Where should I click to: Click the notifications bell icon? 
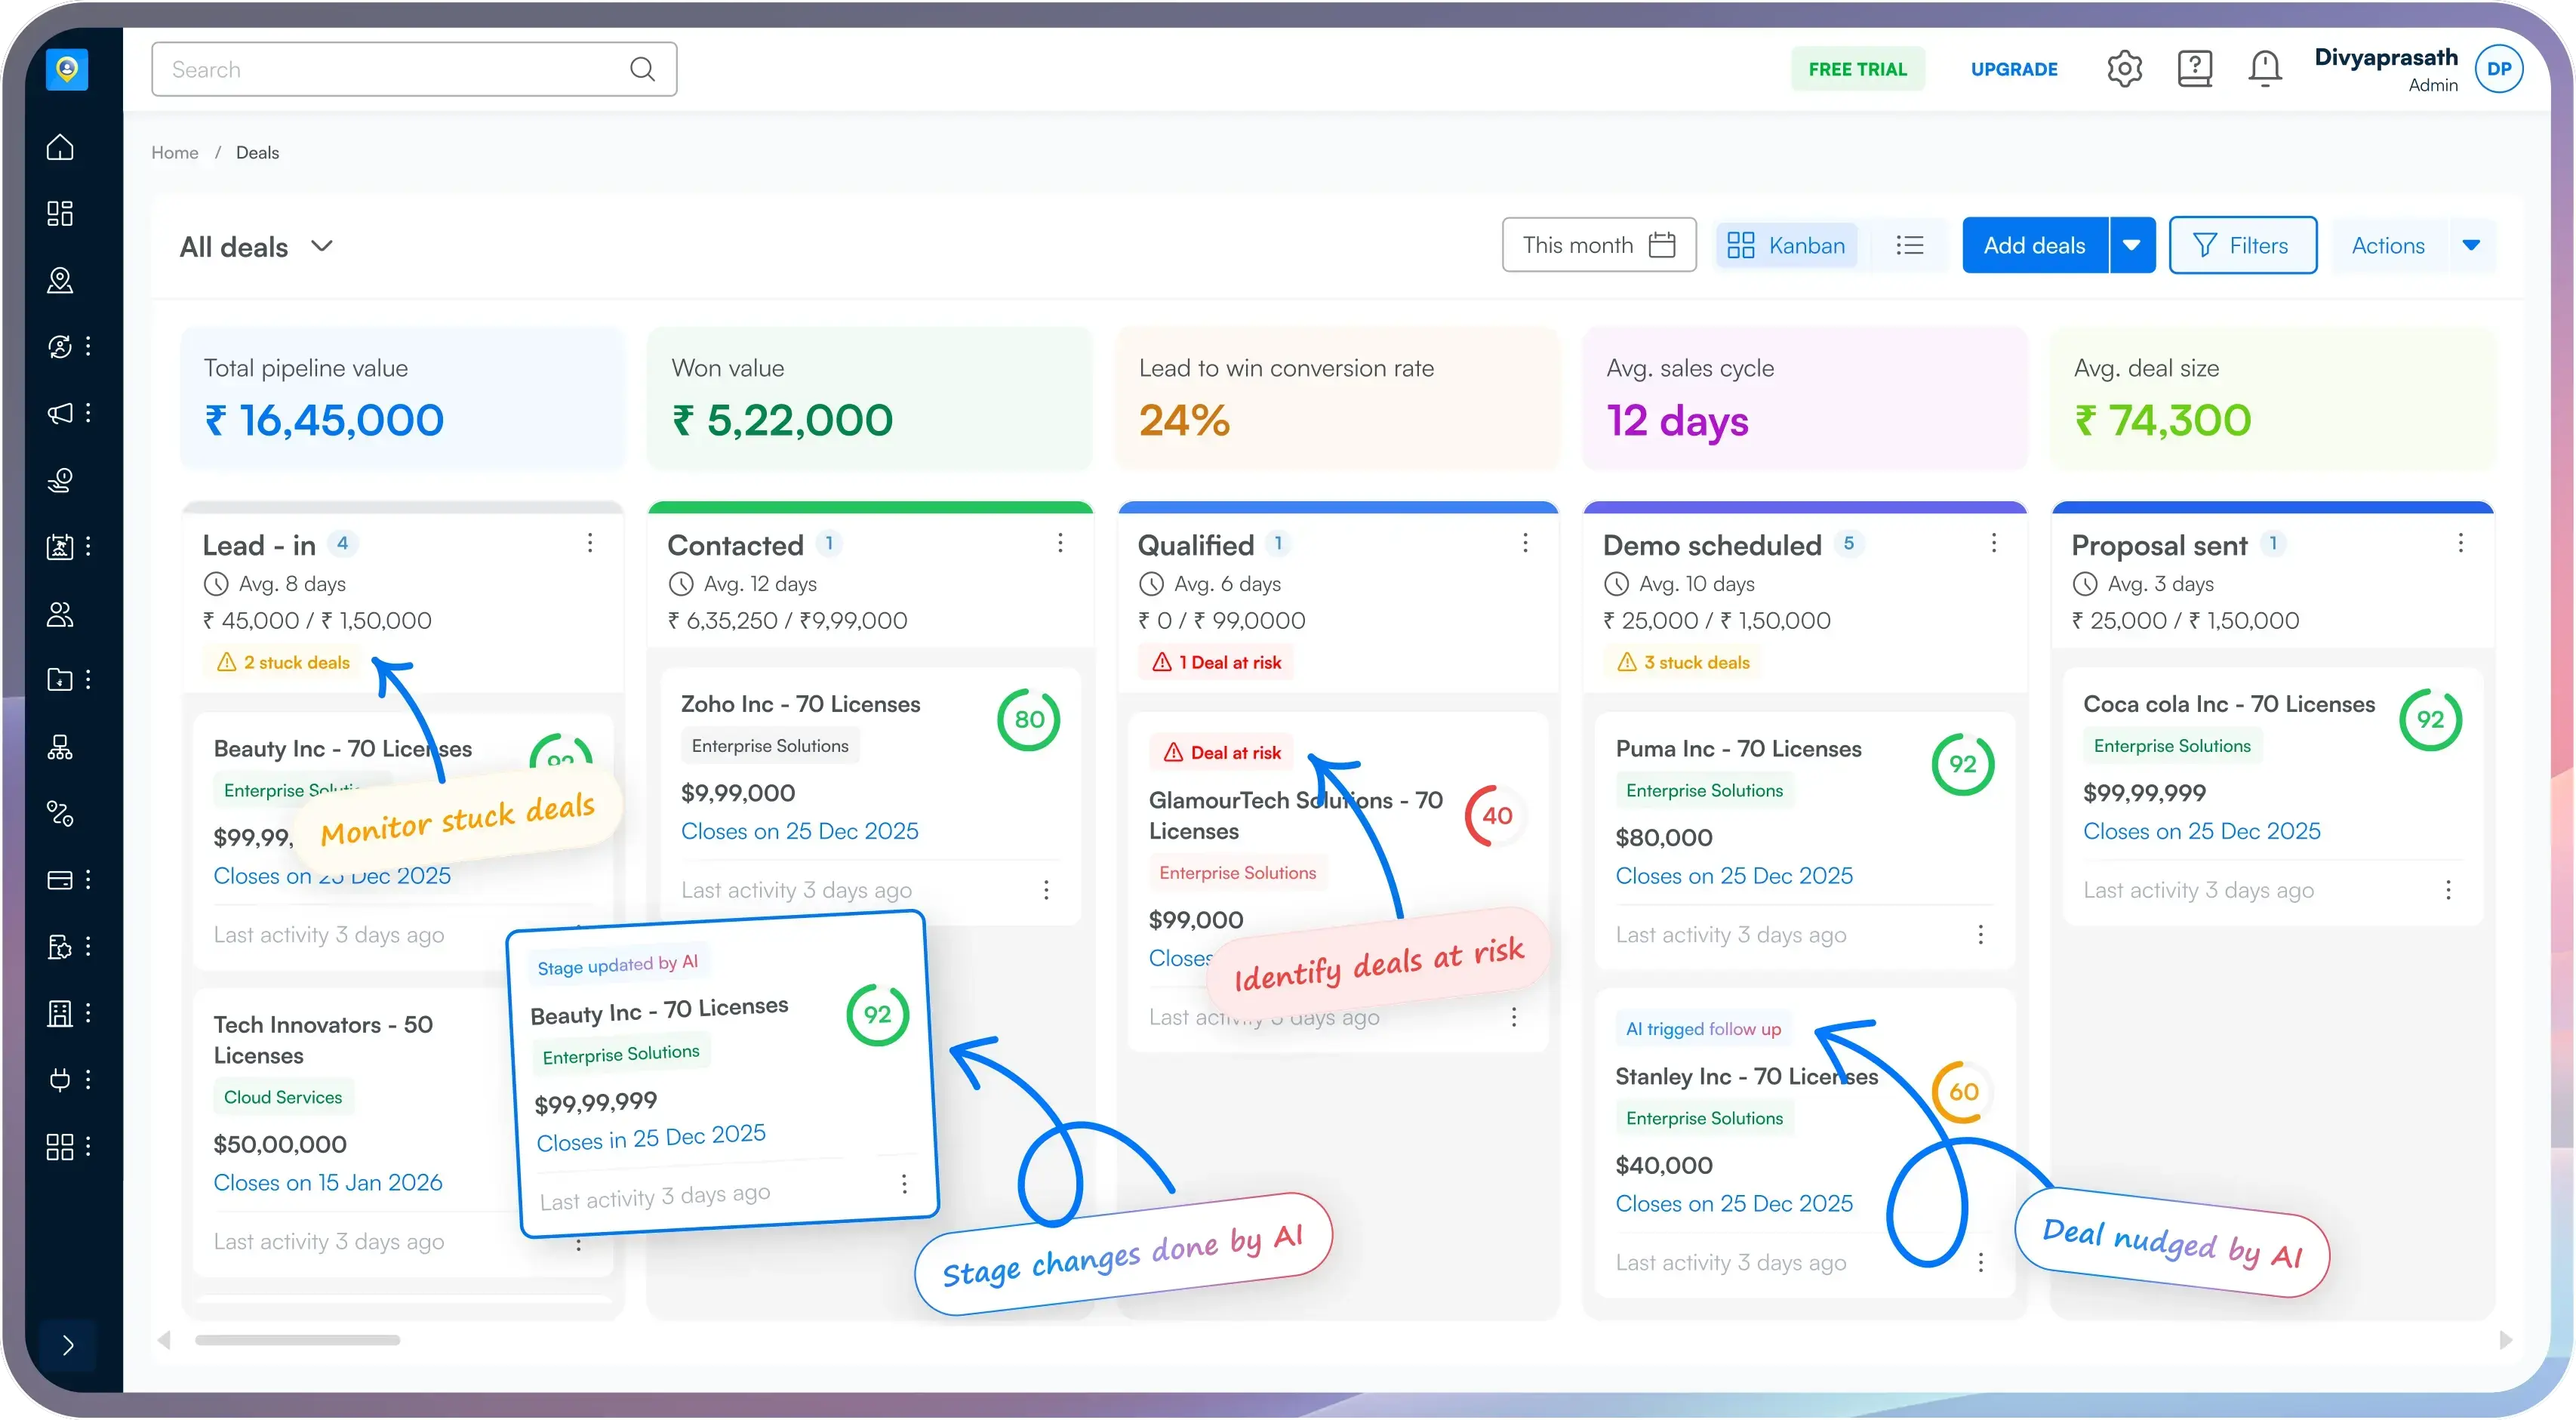2264,69
